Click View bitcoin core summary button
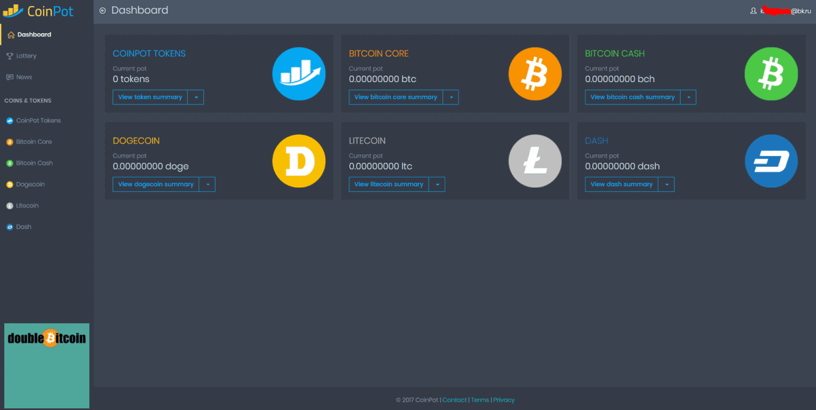Viewport: 816px width, 410px height. coord(396,97)
